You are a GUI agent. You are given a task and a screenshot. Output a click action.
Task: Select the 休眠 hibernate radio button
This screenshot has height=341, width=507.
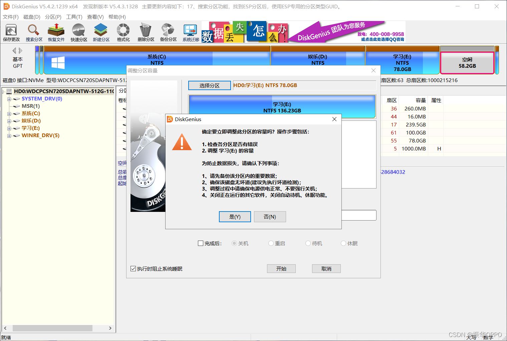click(343, 243)
